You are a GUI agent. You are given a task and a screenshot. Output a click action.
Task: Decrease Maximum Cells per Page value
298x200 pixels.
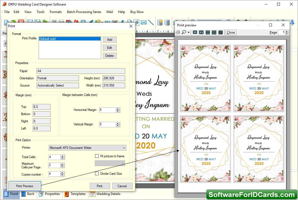coord(62,166)
